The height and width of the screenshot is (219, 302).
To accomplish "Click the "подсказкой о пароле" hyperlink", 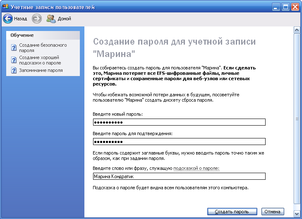I will (196, 168).
